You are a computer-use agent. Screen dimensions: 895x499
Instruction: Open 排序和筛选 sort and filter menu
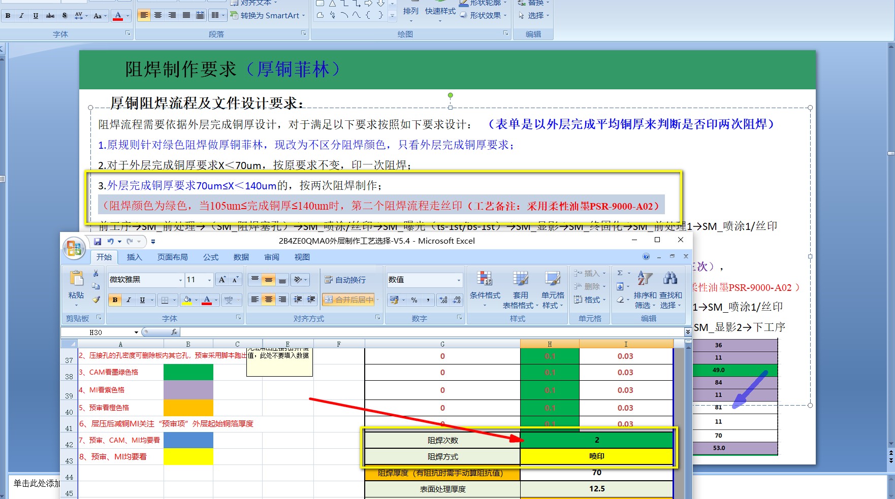coord(645,289)
